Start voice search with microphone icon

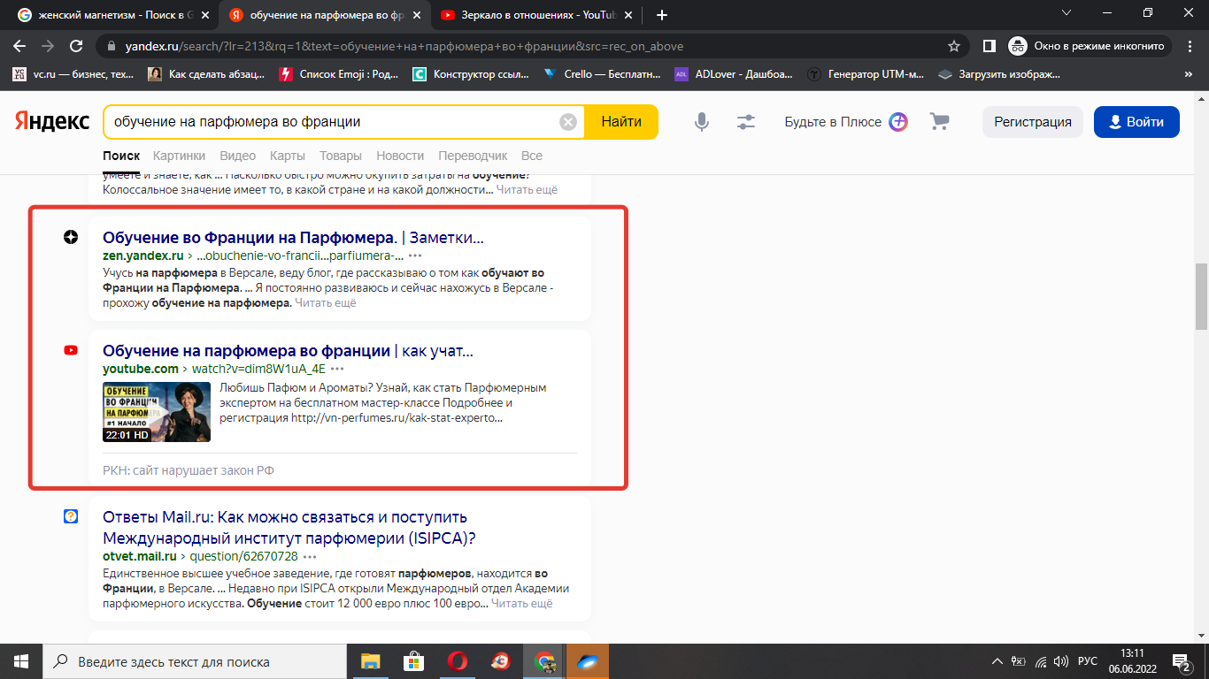702,122
